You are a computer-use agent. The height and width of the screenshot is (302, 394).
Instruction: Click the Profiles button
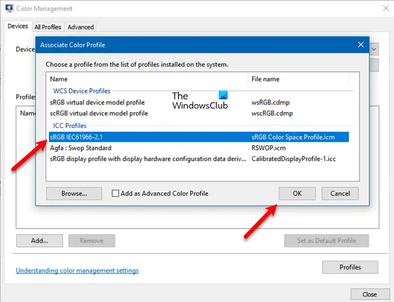pos(350,267)
